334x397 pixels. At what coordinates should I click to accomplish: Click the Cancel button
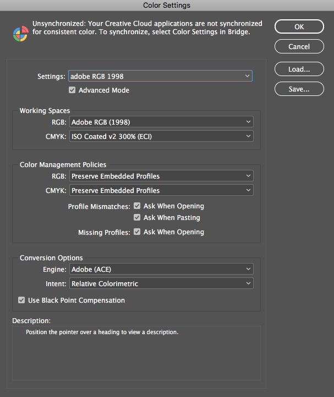point(299,46)
